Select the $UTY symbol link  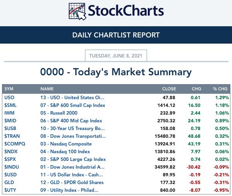(10, 190)
